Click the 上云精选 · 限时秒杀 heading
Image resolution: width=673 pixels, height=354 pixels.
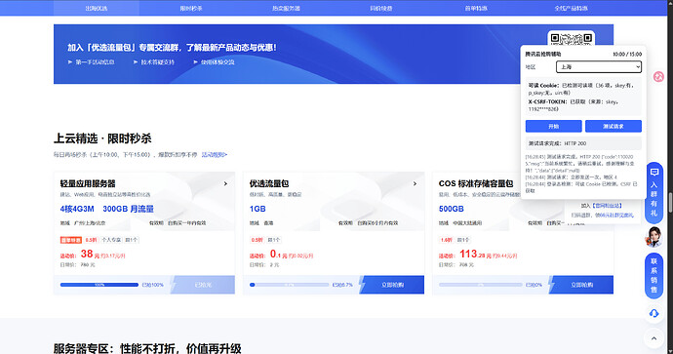[102, 138]
